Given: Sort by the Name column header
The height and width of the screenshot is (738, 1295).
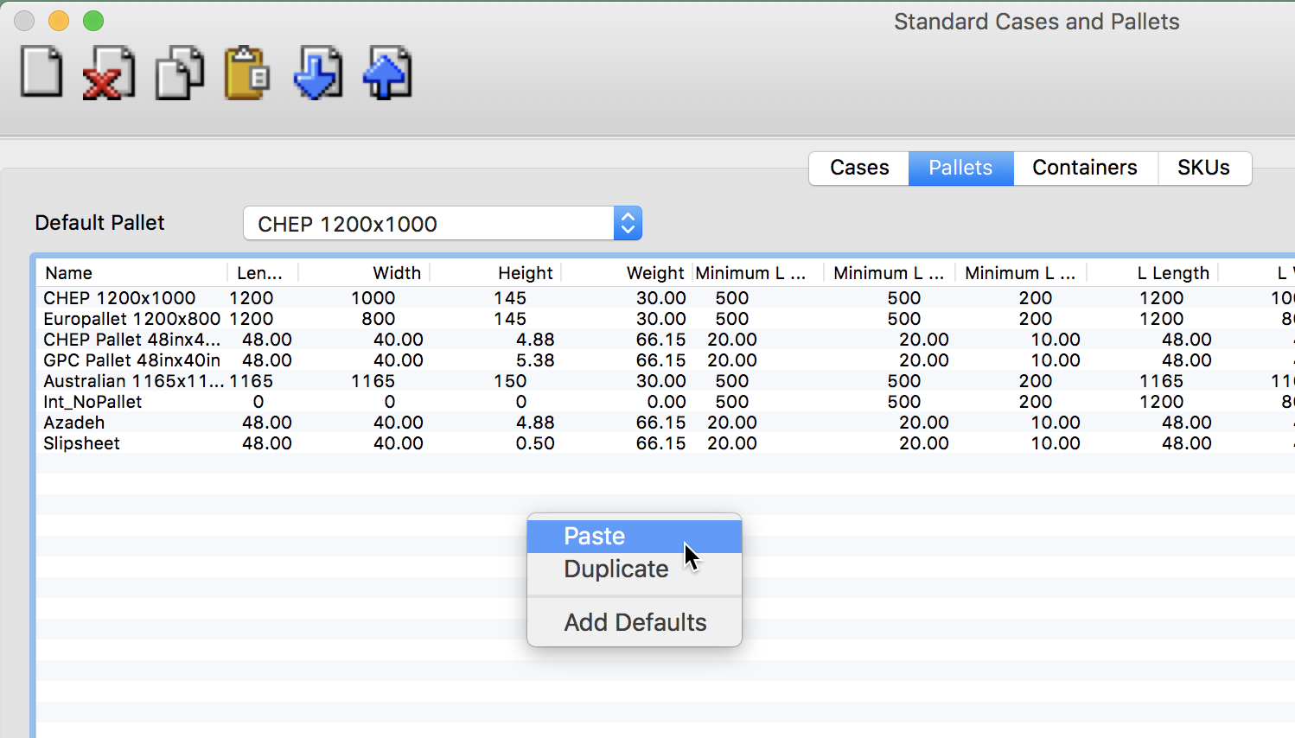Looking at the screenshot, I should (x=131, y=273).
